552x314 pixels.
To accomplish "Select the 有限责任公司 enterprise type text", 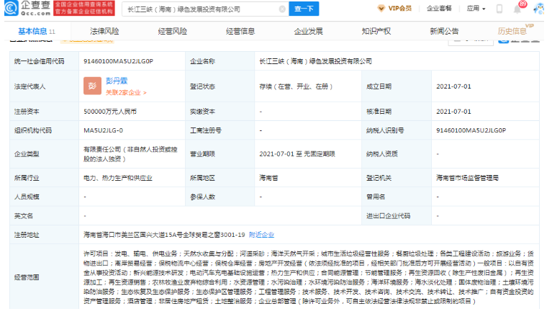I will tap(130, 154).
